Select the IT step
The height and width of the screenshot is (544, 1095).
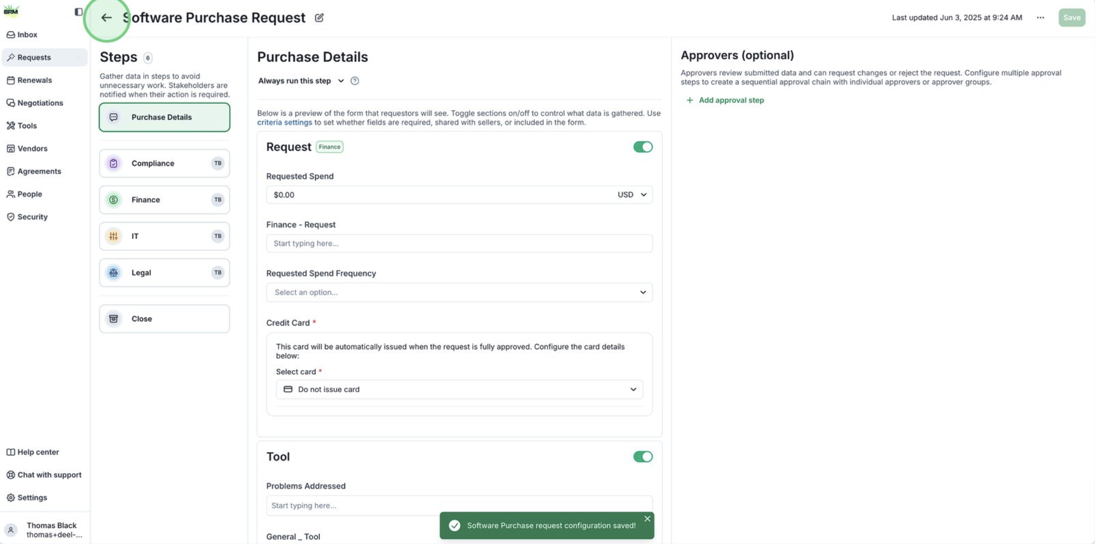point(164,236)
